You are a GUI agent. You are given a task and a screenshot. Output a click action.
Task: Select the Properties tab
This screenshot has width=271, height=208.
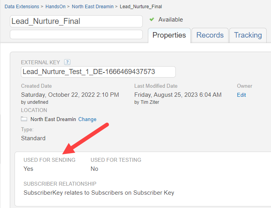click(x=169, y=35)
